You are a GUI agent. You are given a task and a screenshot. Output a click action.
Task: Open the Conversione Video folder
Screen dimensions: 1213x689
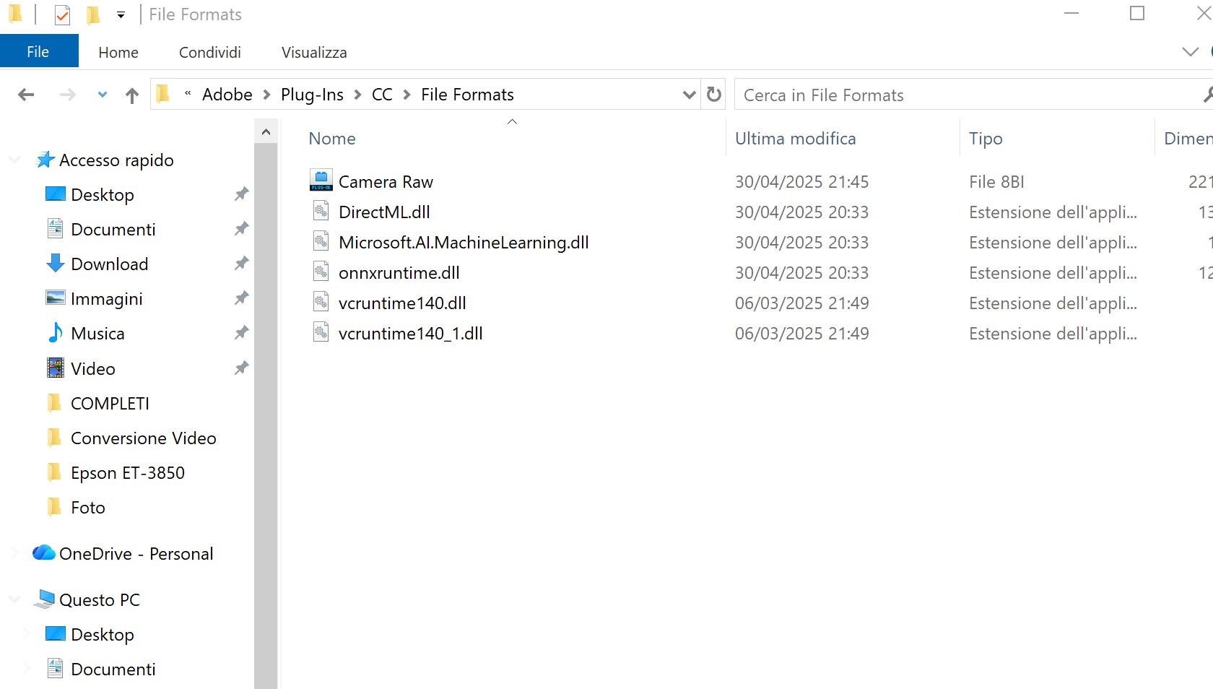click(143, 438)
